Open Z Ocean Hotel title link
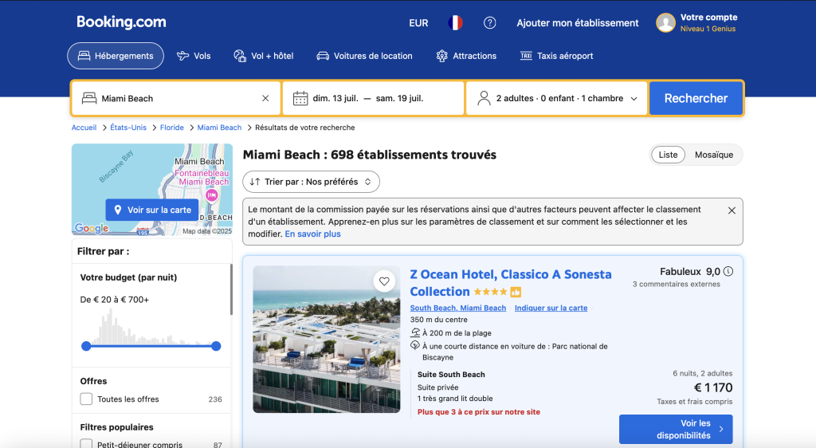816x448 pixels. click(x=511, y=282)
